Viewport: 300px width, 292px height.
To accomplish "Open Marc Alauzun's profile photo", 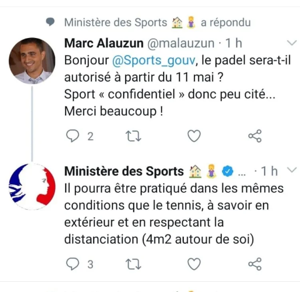I will [x=32, y=61].
